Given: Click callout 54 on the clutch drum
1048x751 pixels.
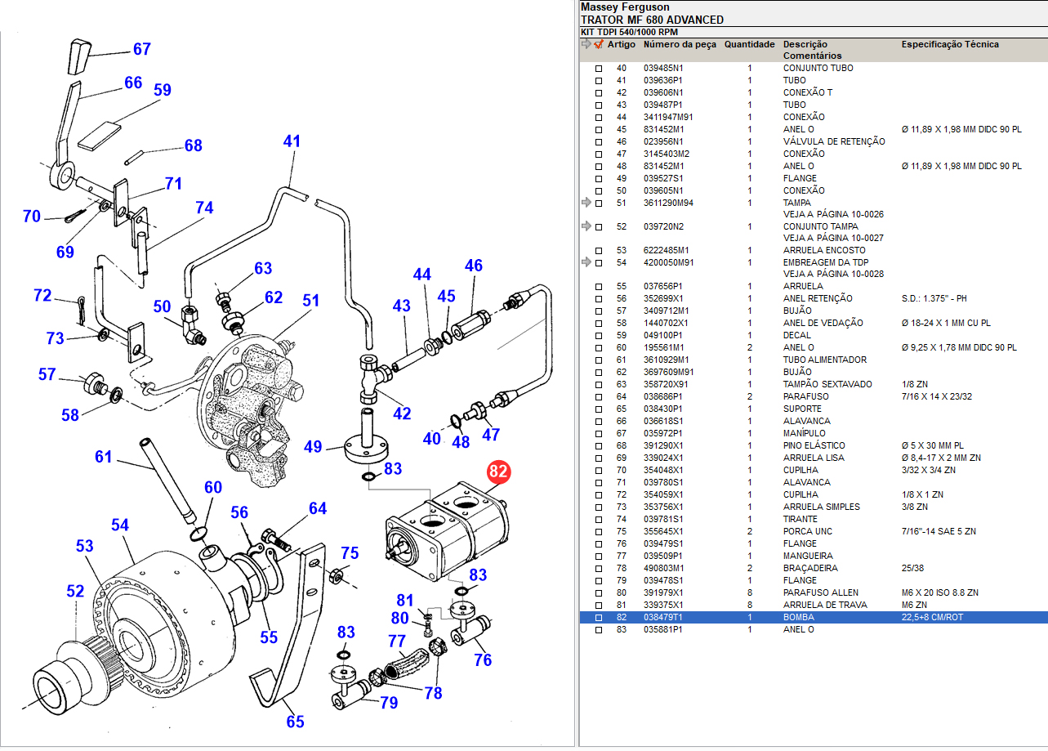Looking at the screenshot, I should coord(120,525).
